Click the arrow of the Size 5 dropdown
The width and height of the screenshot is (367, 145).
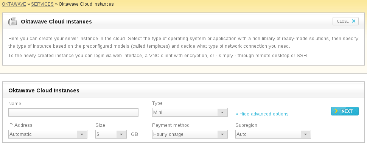pyautogui.click(x=121, y=134)
